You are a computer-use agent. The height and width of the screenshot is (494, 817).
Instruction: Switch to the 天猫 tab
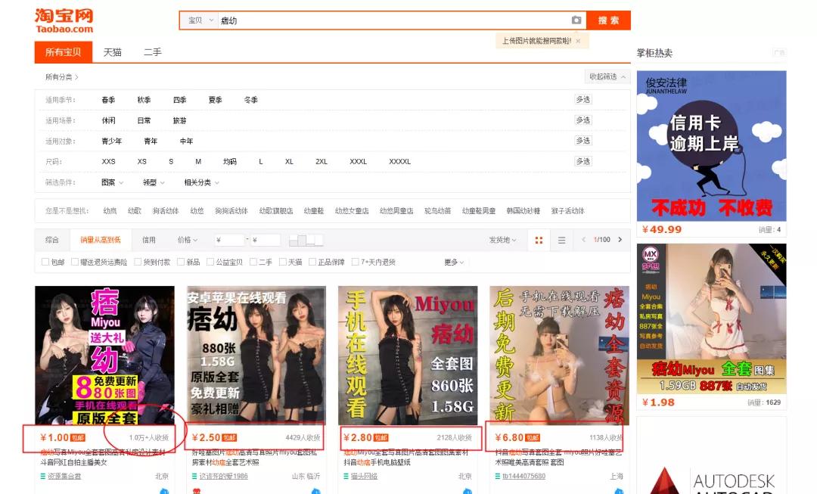(x=113, y=52)
